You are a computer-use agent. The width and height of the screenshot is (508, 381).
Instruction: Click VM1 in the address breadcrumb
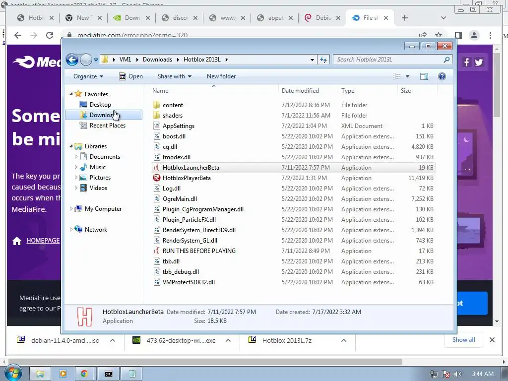[125, 60]
